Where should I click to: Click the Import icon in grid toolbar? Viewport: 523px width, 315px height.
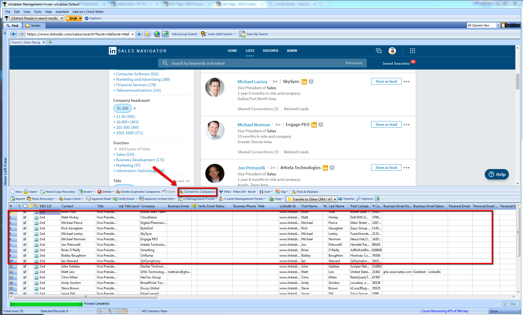[x=13, y=199]
